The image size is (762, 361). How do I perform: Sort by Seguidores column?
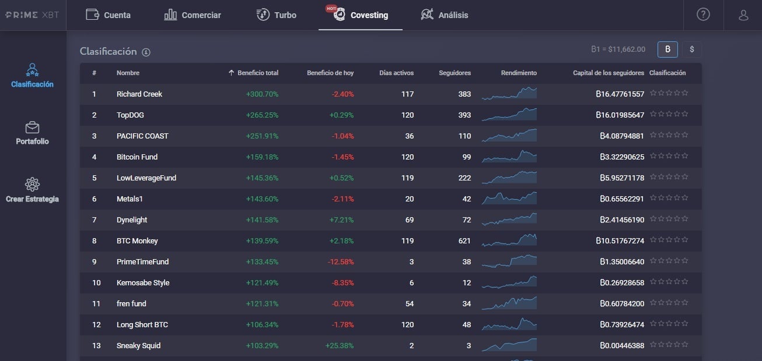(x=455, y=73)
